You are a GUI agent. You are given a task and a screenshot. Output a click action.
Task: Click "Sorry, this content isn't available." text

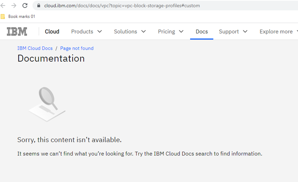point(69,140)
